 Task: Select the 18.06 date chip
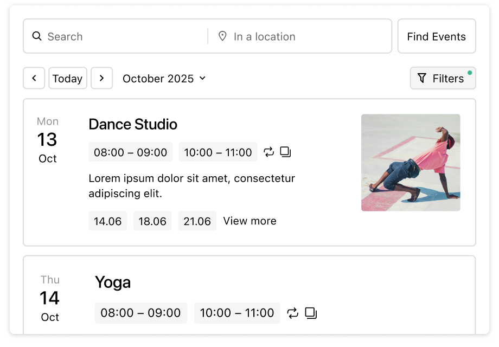[152, 221]
